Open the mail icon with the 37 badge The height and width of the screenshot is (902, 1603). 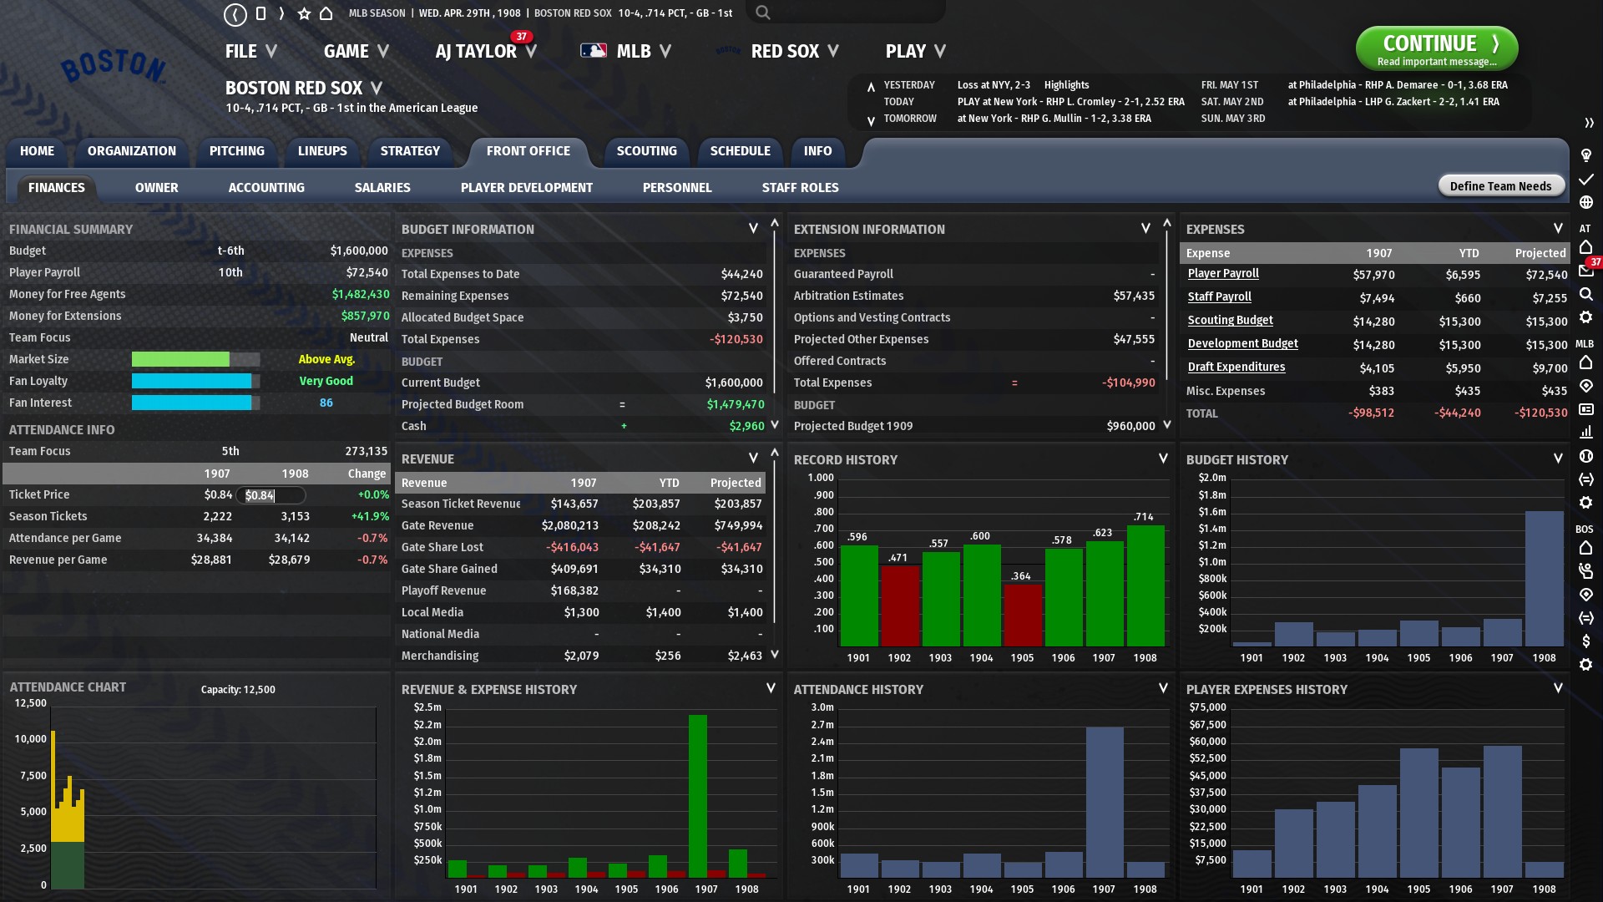pos(1585,271)
